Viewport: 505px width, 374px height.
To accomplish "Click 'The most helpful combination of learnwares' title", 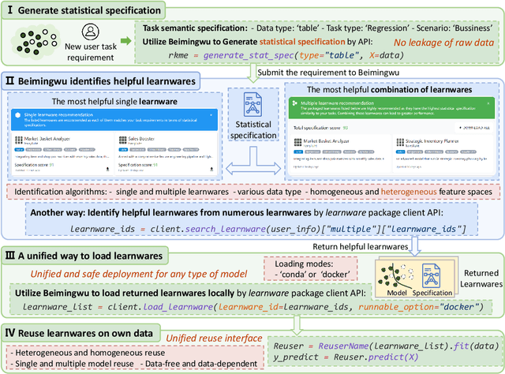I will pyautogui.click(x=389, y=89).
